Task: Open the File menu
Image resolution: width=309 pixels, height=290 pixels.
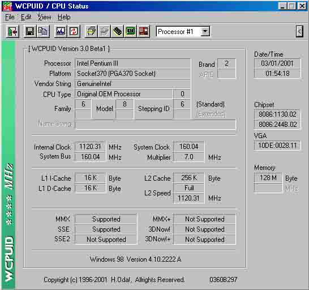Action: 10,17
